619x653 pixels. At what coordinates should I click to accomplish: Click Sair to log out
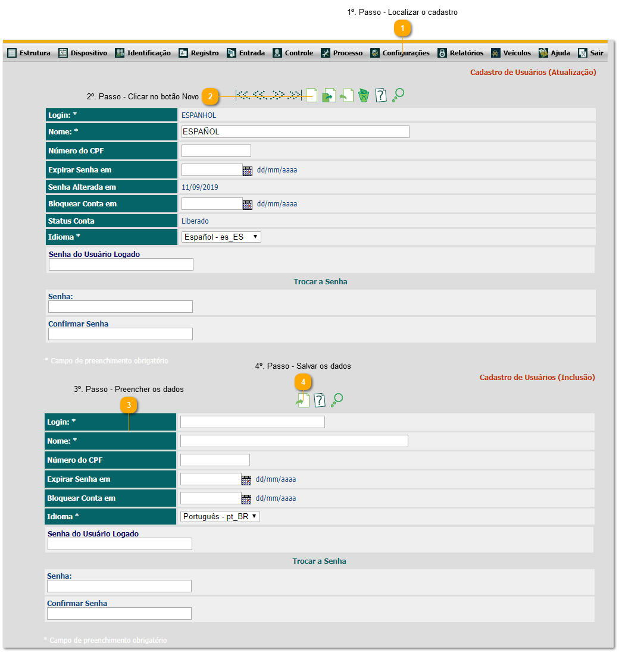point(590,53)
